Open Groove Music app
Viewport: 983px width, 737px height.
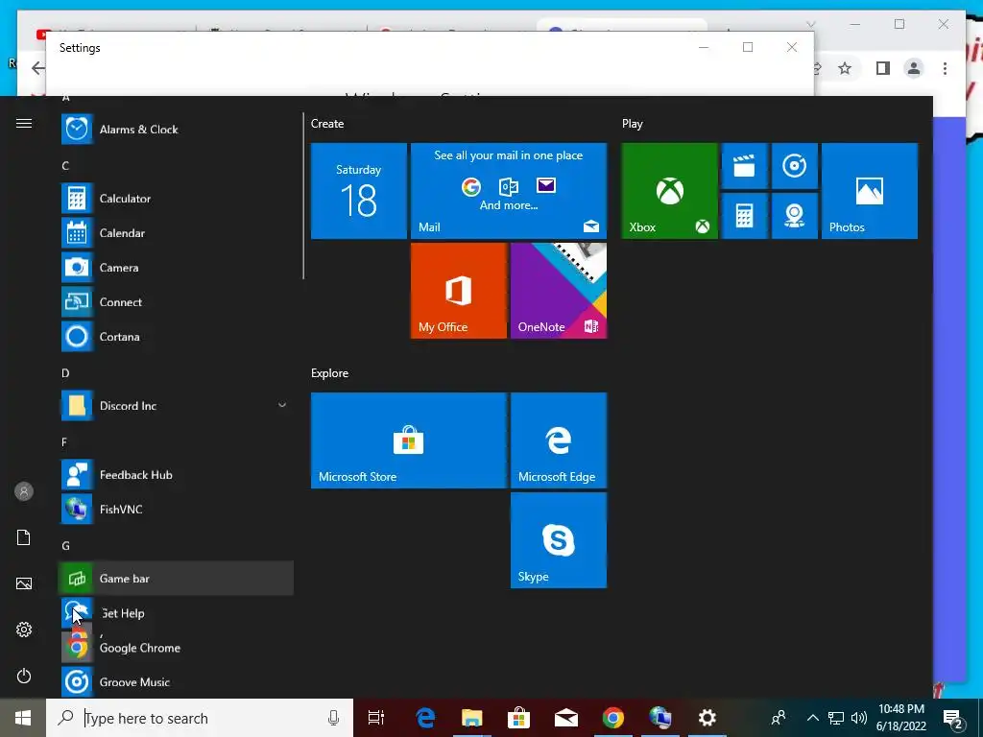tap(176, 682)
